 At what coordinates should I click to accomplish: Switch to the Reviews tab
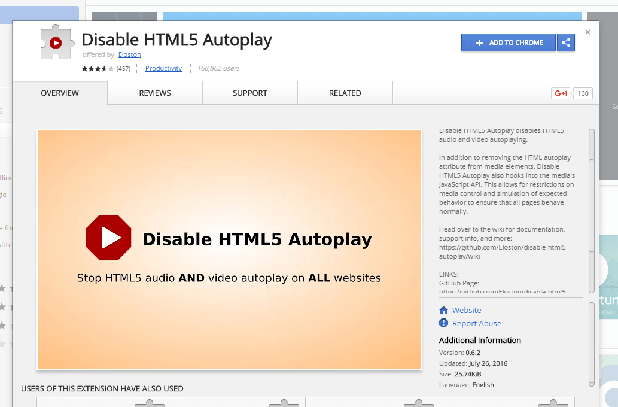click(155, 93)
